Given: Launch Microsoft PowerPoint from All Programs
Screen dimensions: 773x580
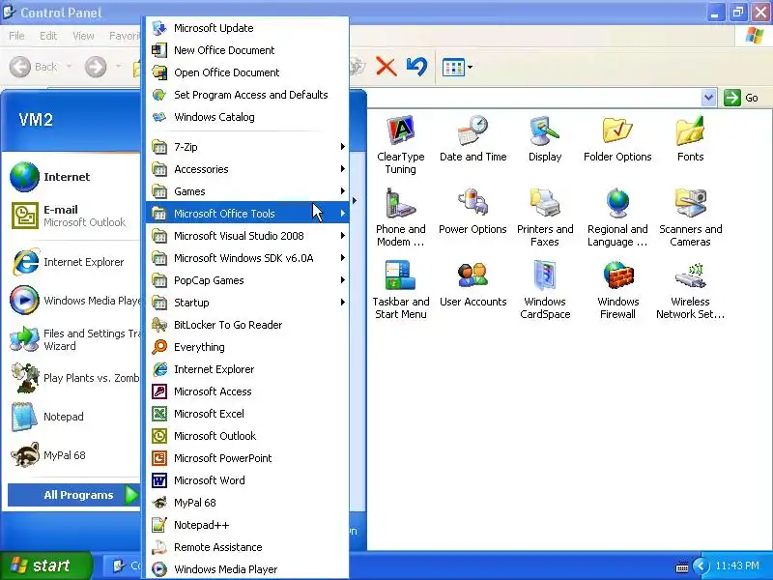Looking at the screenshot, I should 247,457.
